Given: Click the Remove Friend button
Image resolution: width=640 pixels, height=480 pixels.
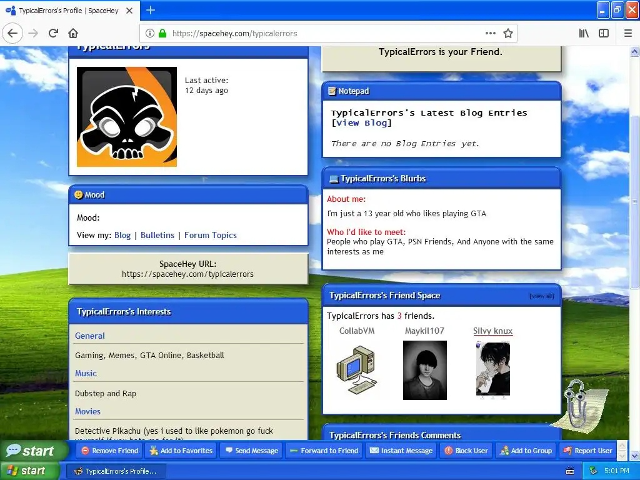Looking at the screenshot, I should click(x=109, y=451).
